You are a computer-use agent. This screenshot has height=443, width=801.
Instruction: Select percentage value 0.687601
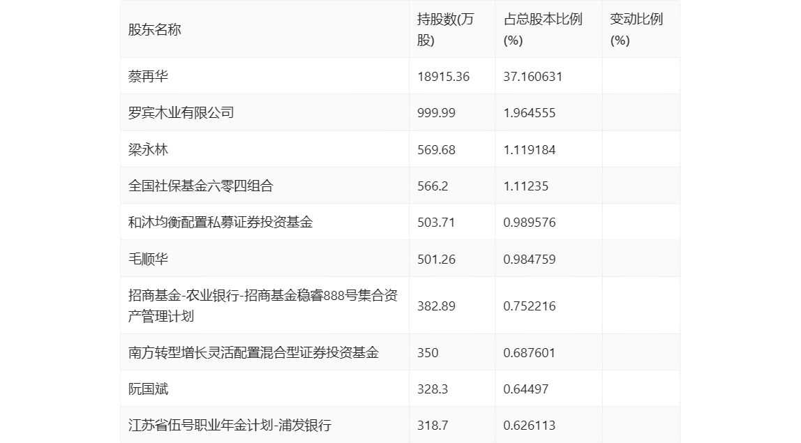click(529, 352)
